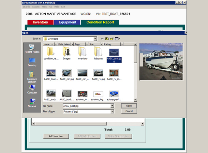Switch to the Inventory tab
The width and height of the screenshot is (208, 153).
pyautogui.click(x=41, y=22)
